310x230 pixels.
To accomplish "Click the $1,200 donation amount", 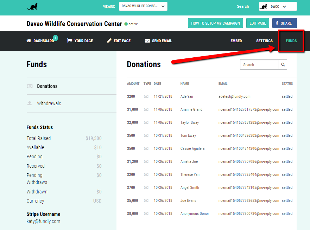I will 132,161.
